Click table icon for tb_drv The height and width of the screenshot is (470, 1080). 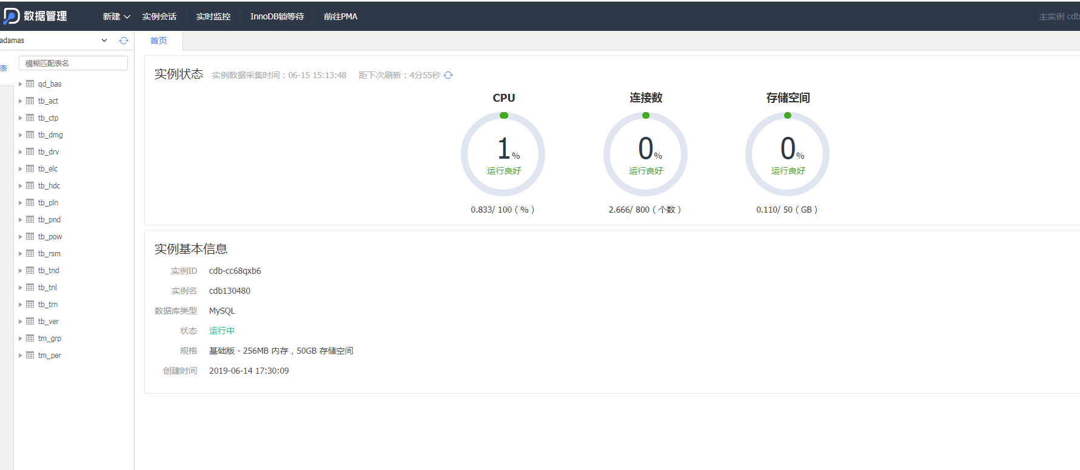coord(30,151)
